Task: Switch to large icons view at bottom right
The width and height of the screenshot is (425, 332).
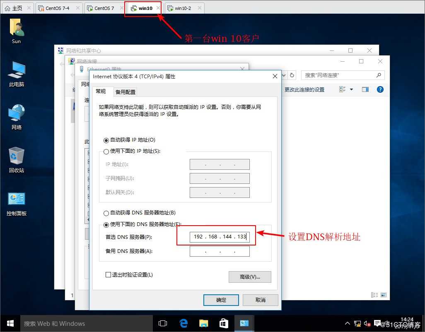Action: 384,295
